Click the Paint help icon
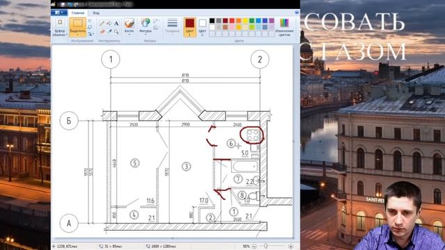The image size is (445, 250). 297,12
